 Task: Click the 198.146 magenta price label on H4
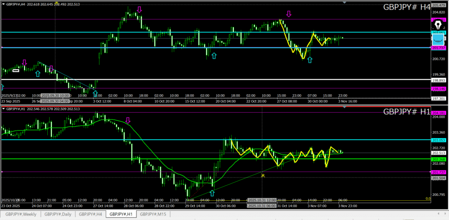click(x=438, y=89)
